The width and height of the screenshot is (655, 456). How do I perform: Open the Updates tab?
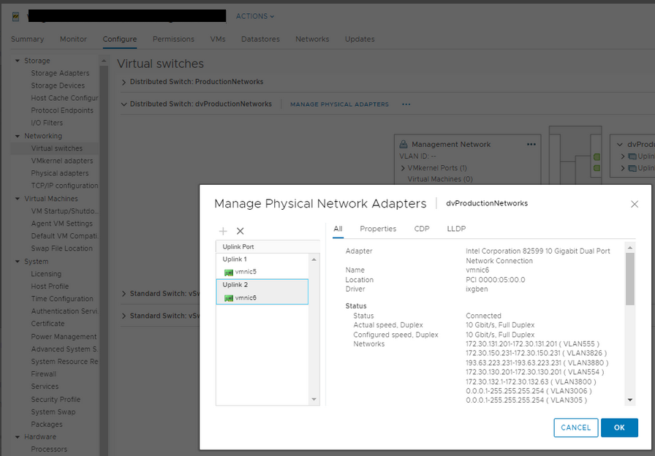click(x=360, y=39)
